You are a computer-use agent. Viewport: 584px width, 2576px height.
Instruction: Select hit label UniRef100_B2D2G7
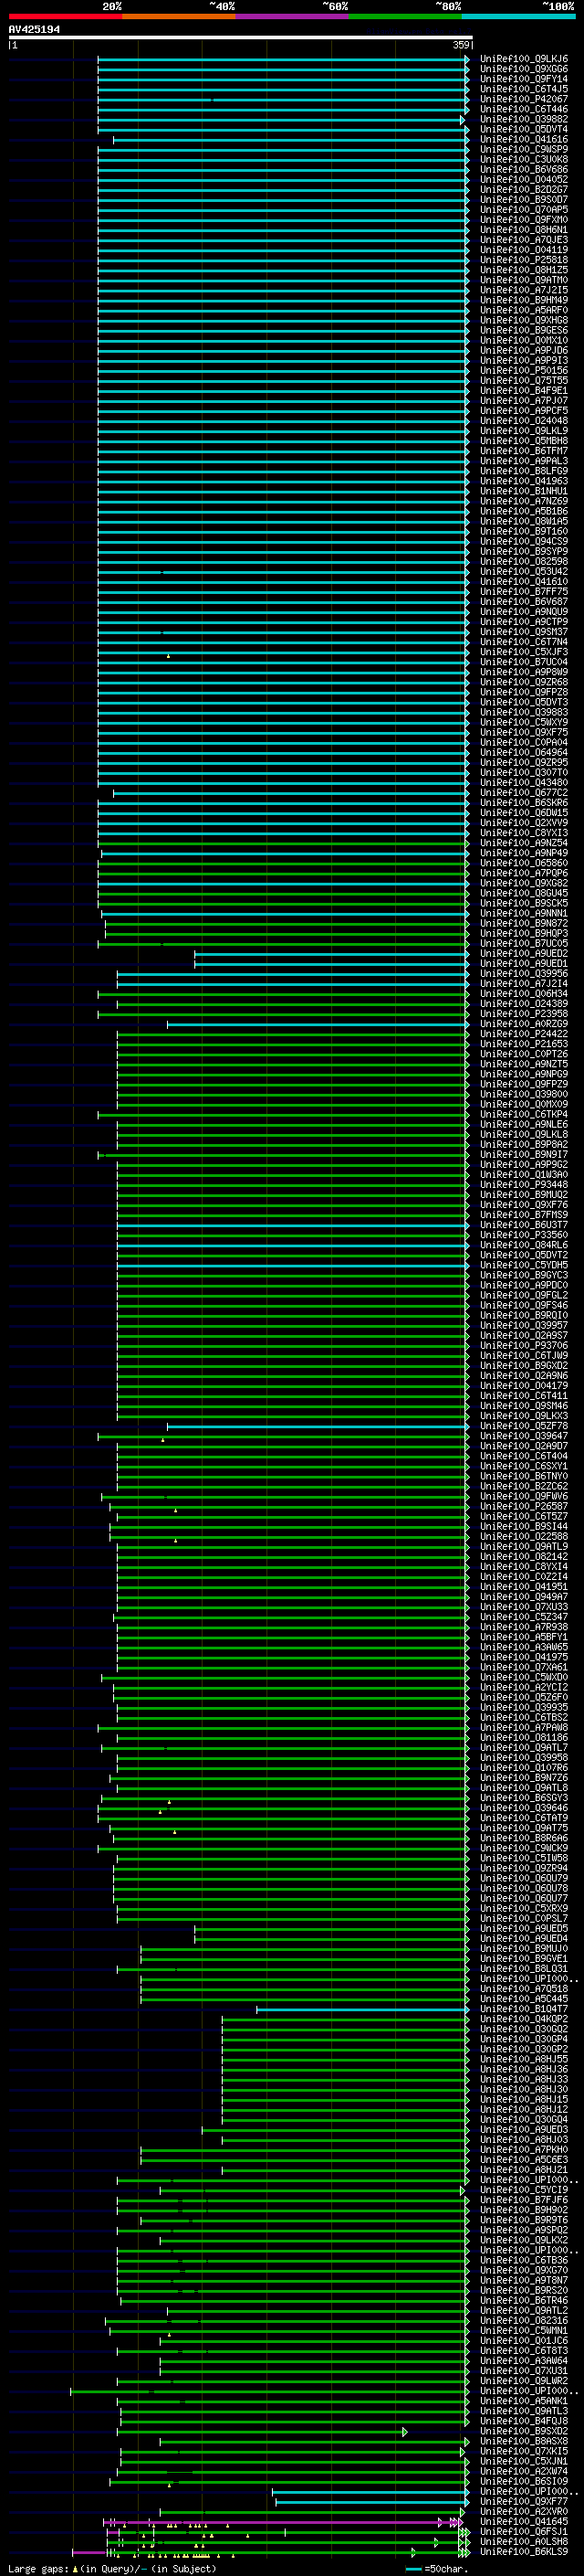pos(524,189)
